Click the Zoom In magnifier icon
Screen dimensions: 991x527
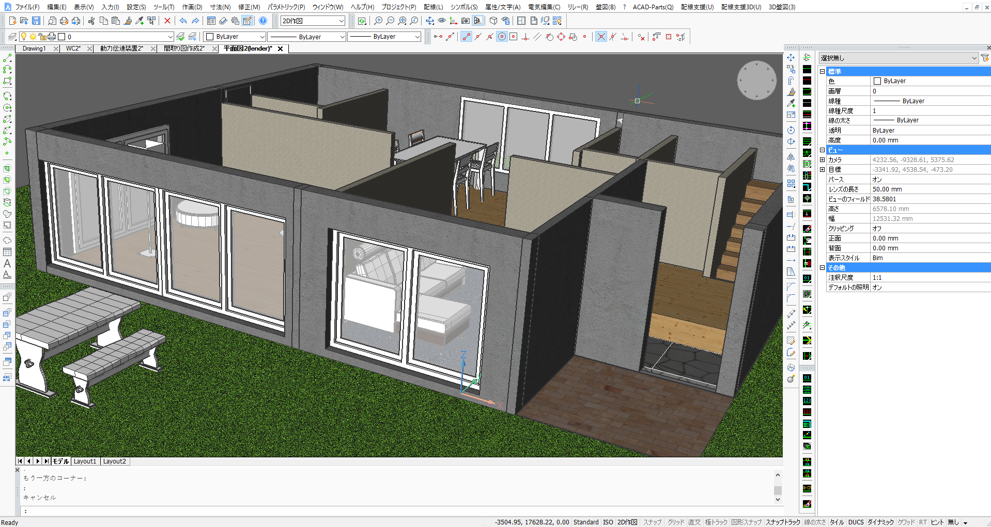378,21
